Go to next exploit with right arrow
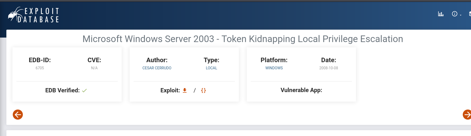This screenshot has height=136, width=471. [467, 115]
